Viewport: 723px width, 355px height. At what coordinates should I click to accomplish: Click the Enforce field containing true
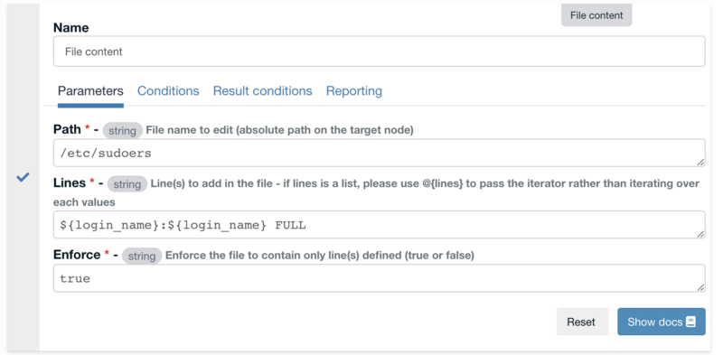pos(379,278)
